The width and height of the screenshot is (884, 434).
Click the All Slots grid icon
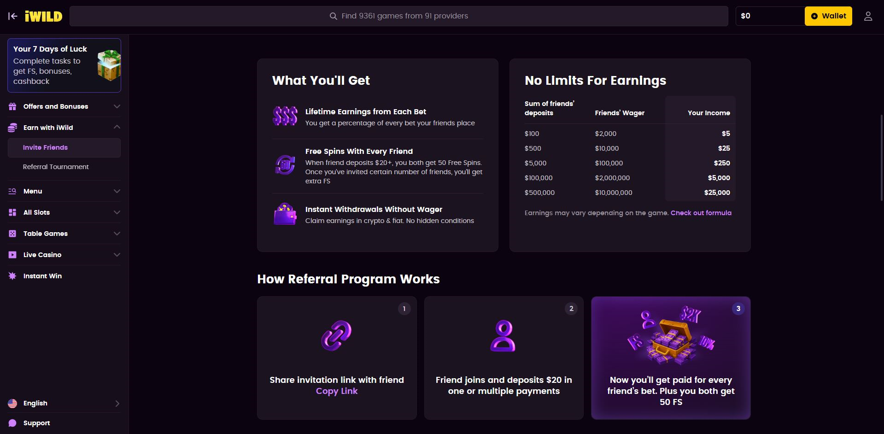tap(12, 212)
